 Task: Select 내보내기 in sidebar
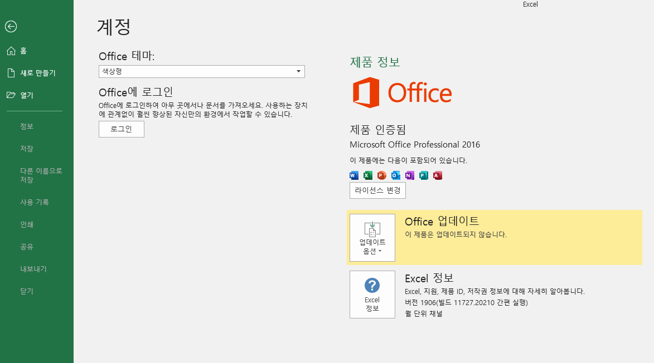[33, 269]
